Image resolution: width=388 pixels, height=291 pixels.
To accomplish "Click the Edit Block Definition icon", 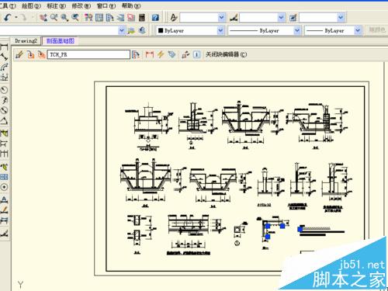I will tap(19, 54).
